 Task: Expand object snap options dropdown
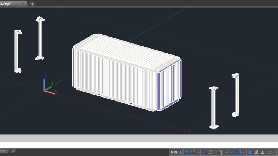click(244, 152)
